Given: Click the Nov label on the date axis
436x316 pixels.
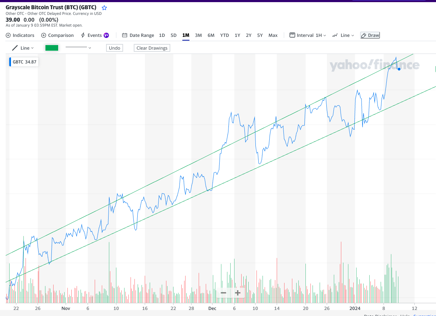Looking at the screenshot, I should tap(65, 309).
